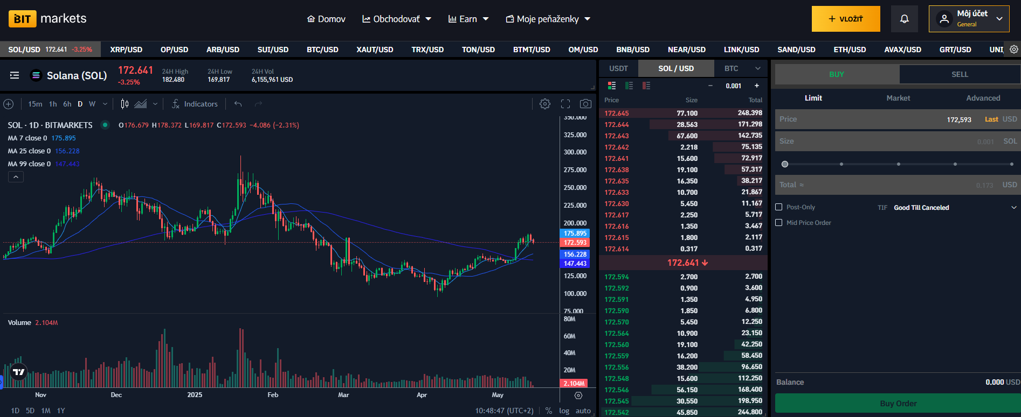Open chart settings gear icon

[x=545, y=104]
